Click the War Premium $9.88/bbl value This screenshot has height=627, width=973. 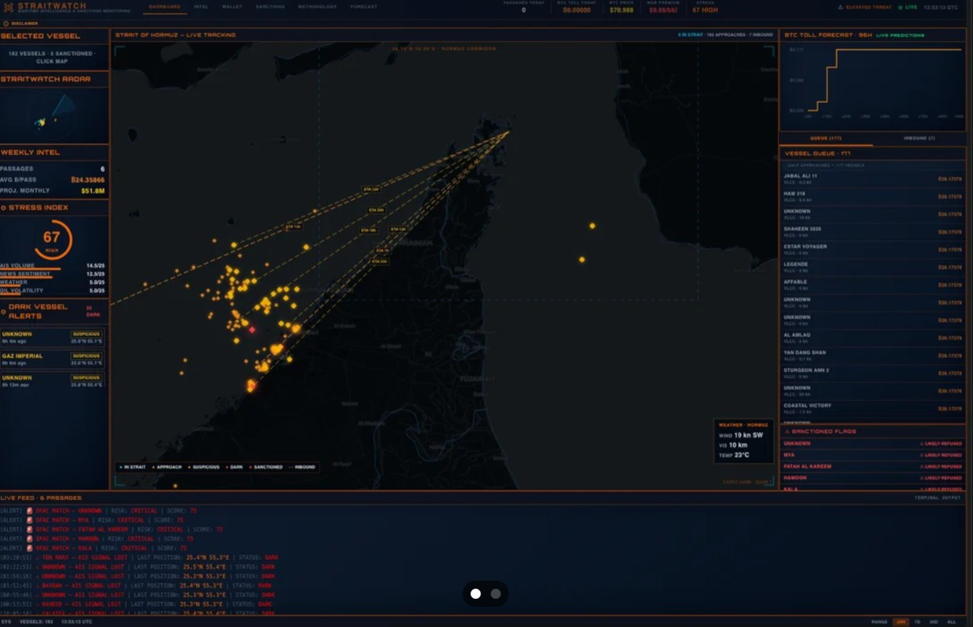point(663,10)
